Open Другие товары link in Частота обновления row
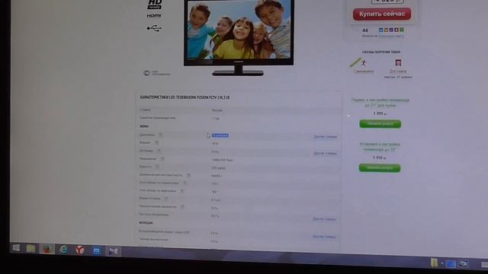The height and width of the screenshot is (274, 488). click(324, 219)
